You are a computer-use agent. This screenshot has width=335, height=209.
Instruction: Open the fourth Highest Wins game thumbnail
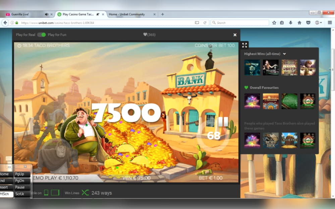[x=308, y=67]
